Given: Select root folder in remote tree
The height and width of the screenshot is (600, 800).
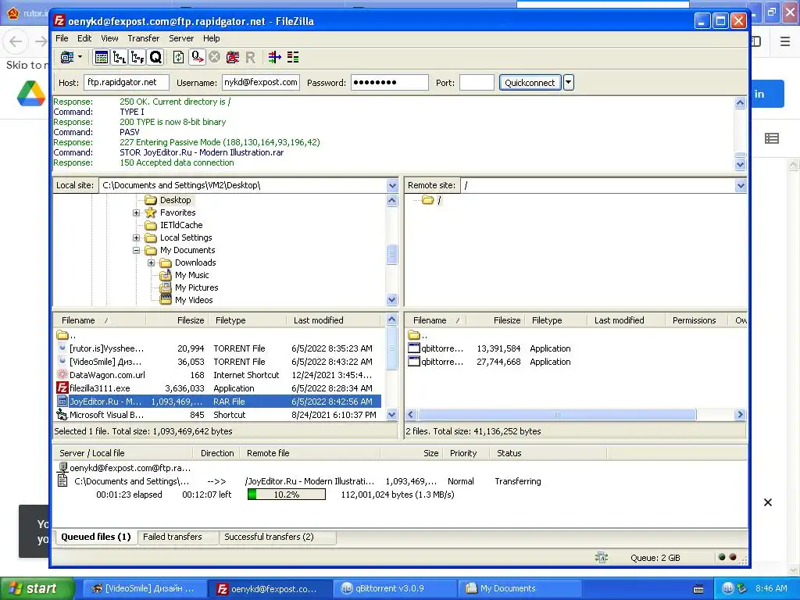Looking at the screenshot, I should point(439,200).
